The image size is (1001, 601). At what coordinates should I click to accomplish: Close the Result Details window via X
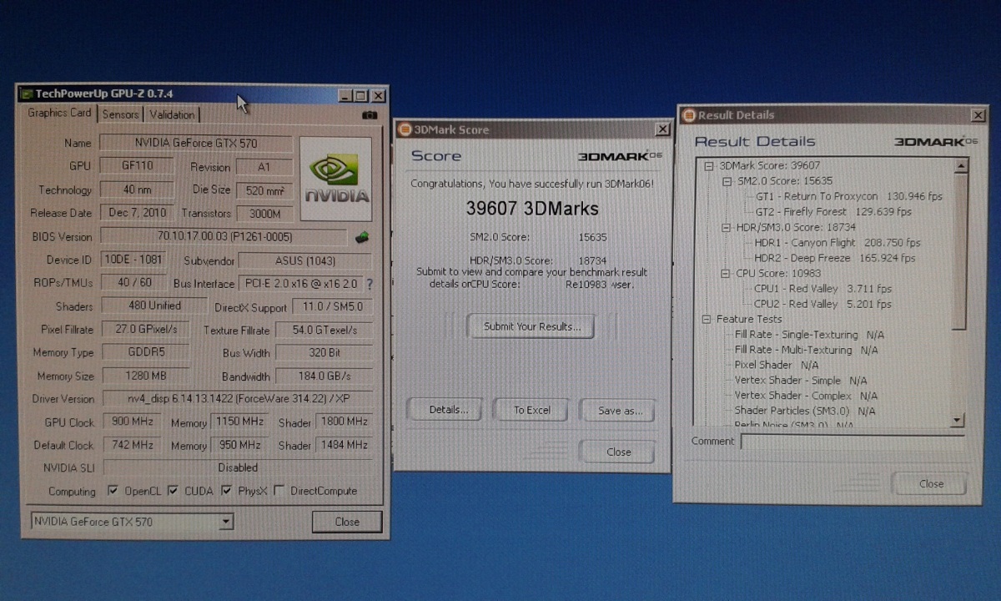pyautogui.click(x=978, y=116)
